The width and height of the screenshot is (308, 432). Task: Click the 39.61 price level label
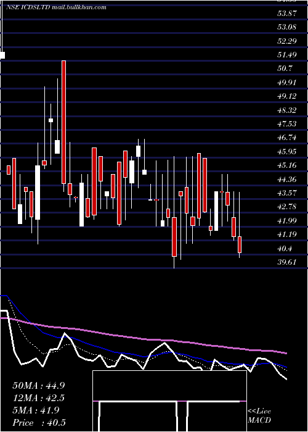[287, 262]
